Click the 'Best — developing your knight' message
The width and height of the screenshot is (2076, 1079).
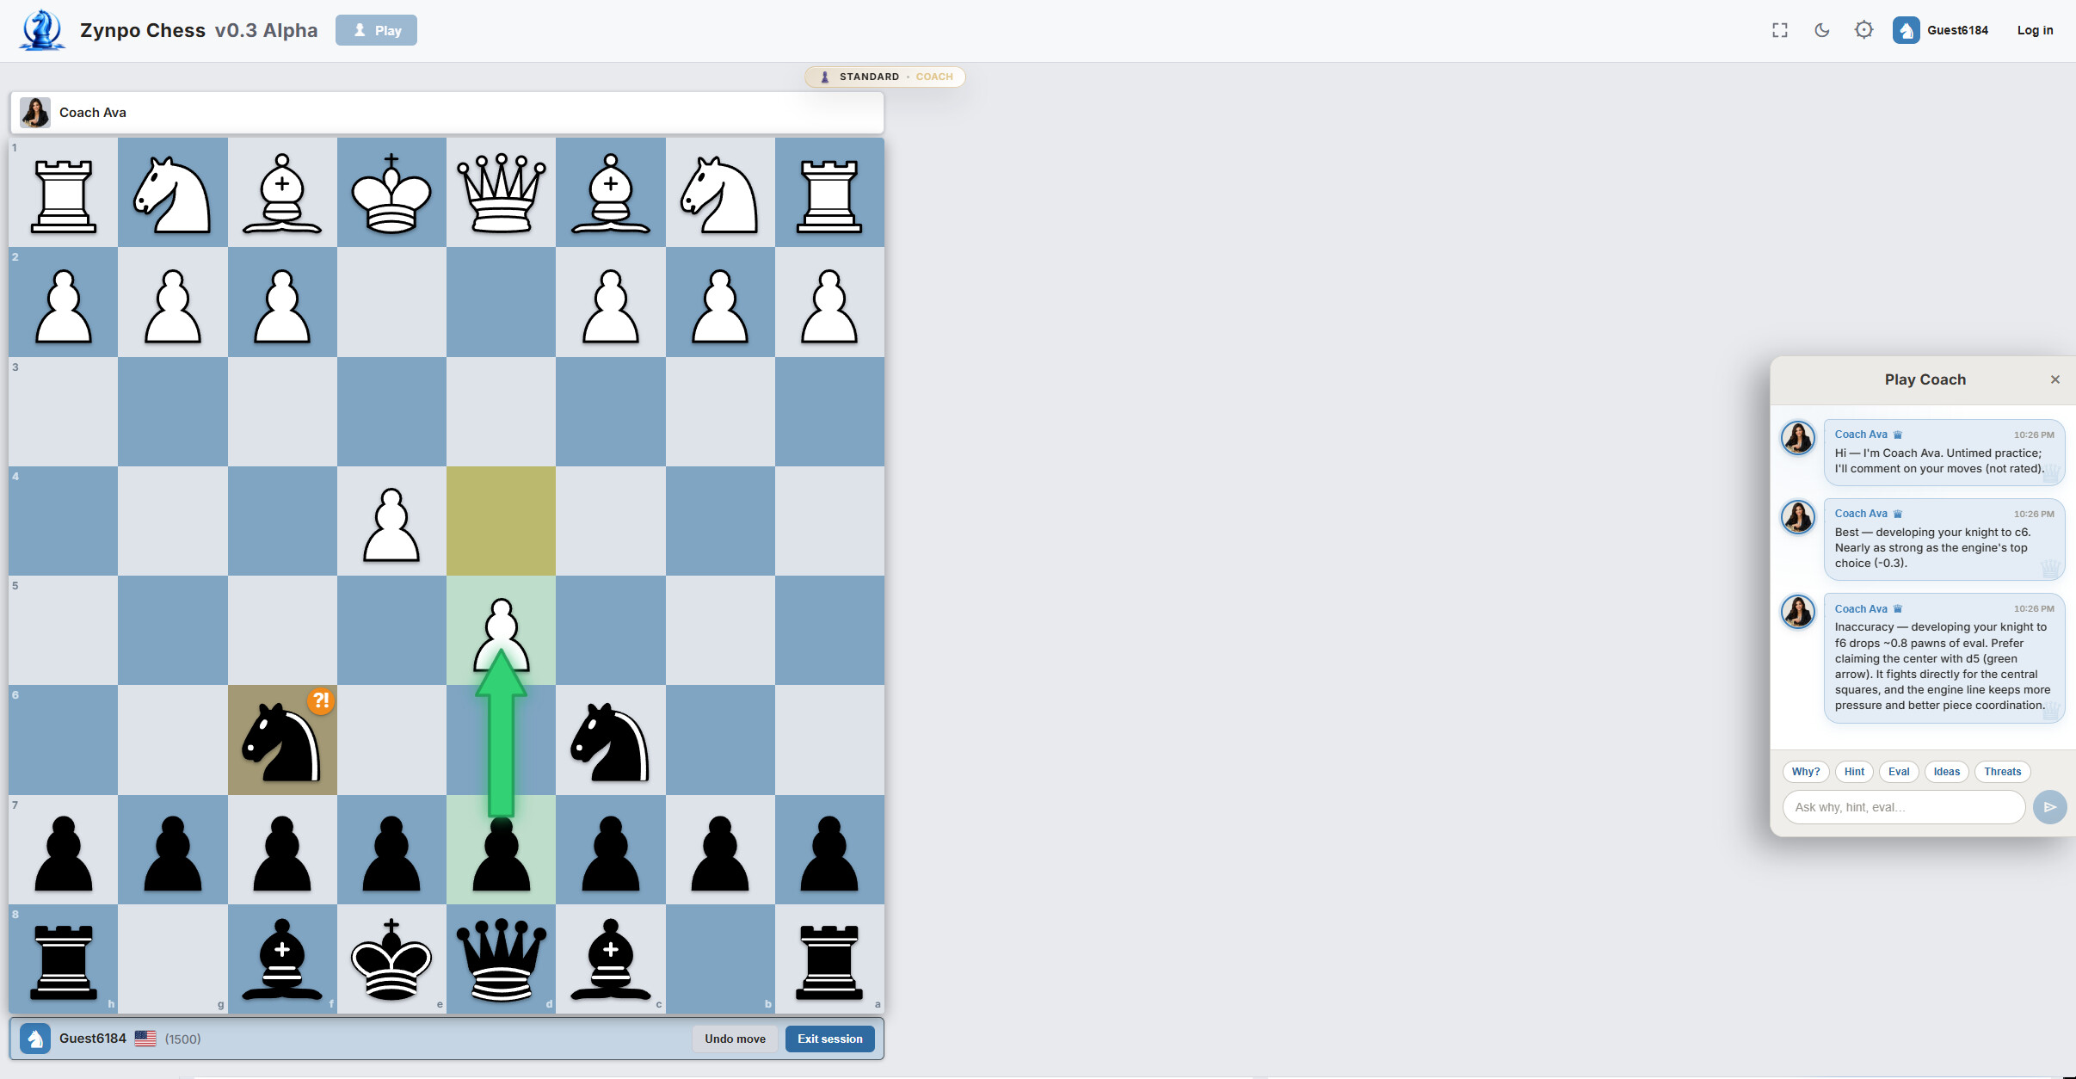(1944, 539)
